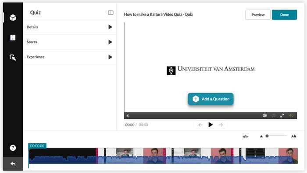
Task: Click the Details arrow triangle
Action: click(110, 27)
